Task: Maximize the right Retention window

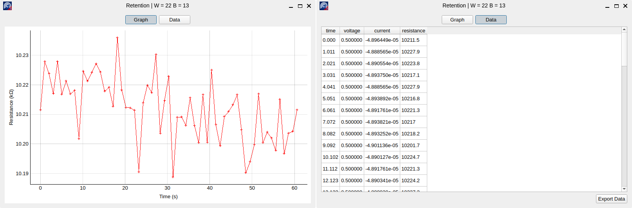Action: point(616,6)
